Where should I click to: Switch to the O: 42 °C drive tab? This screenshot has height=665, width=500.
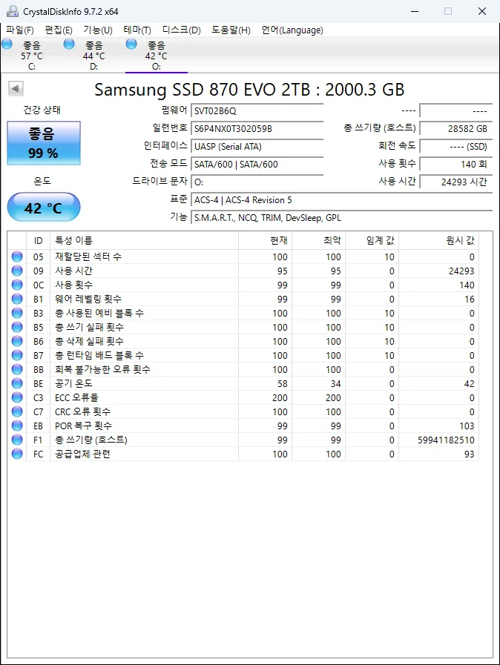pyautogui.click(x=157, y=56)
